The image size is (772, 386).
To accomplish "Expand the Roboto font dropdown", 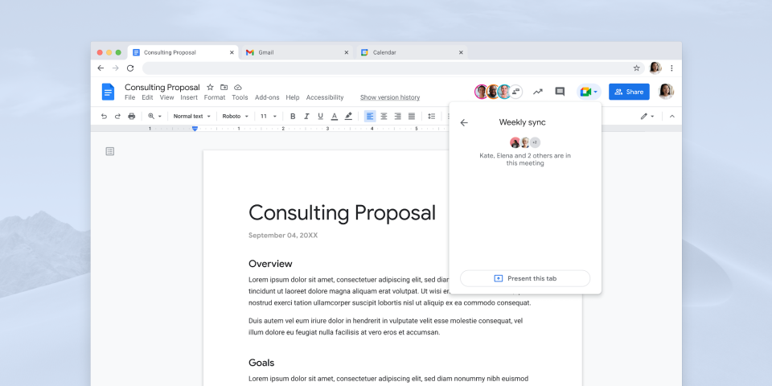I will (x=236, y=116).
